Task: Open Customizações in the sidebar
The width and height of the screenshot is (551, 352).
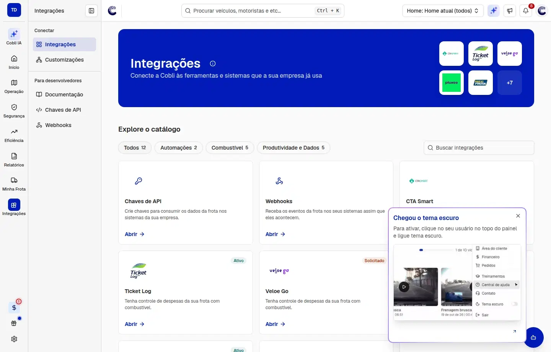Action: pos(64,60)
